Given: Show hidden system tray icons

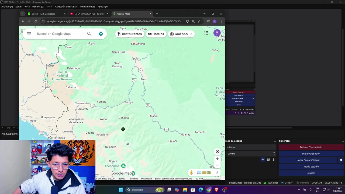Looking at the screenshot, I should click(299, 190).
